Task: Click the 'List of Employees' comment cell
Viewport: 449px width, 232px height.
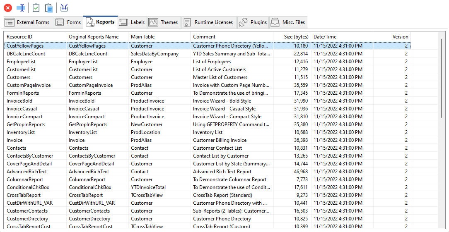Action: (x=212, y=62)
